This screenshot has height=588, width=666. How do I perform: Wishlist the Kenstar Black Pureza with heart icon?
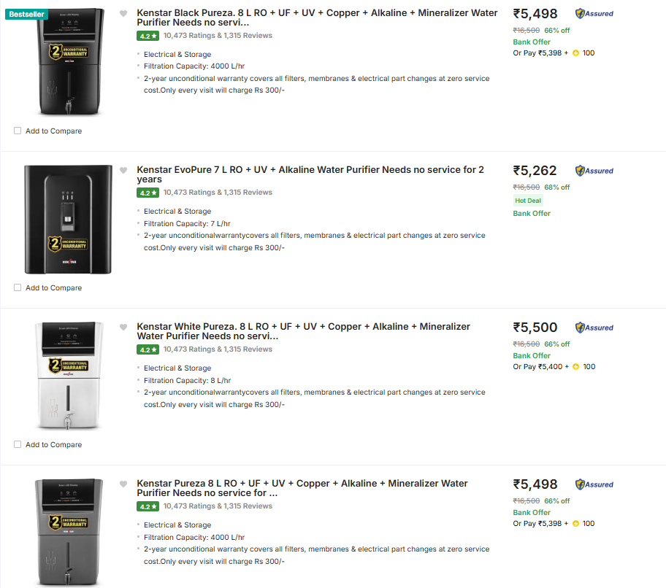[123, 13]
